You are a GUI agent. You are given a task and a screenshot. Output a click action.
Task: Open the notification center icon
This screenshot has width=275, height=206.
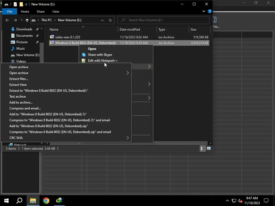pos(266,201)
